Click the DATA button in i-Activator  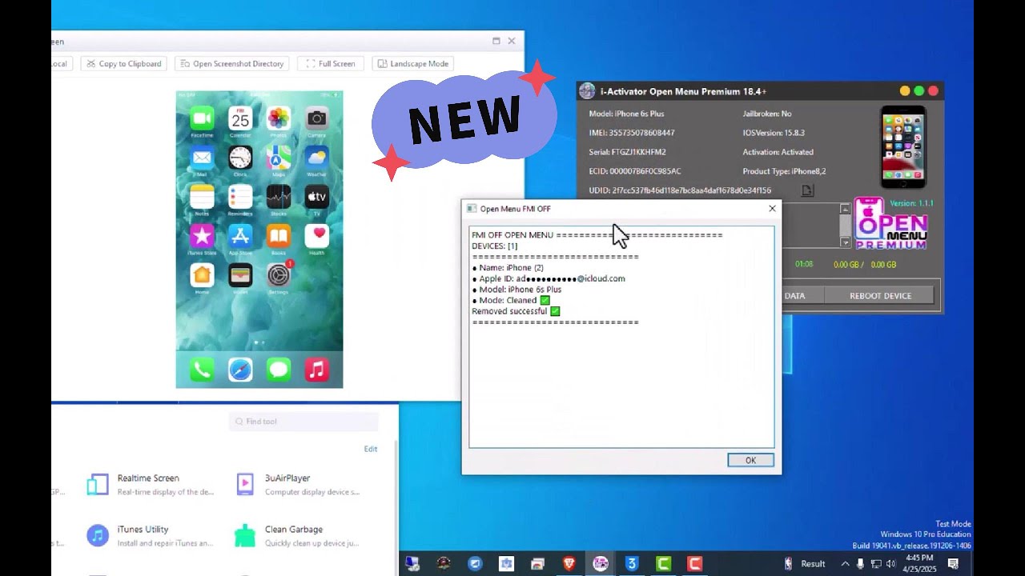795,296
